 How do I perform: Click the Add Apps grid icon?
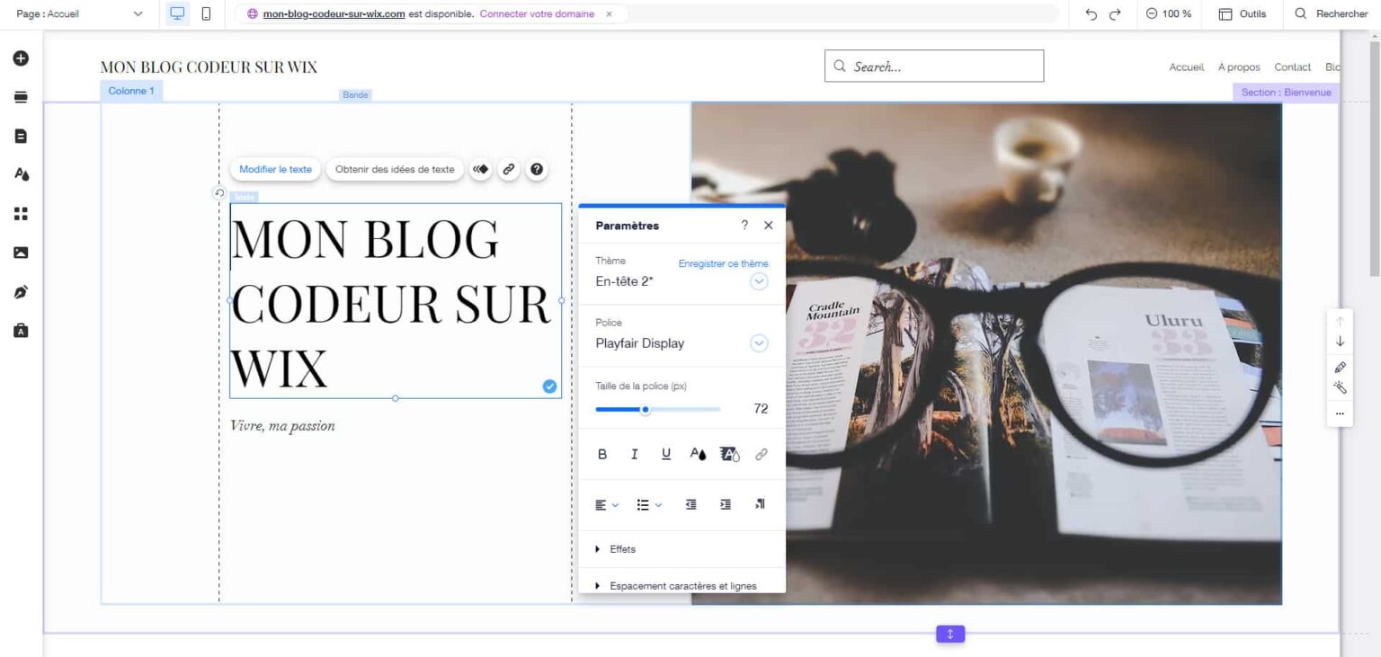click(x=21, y=214)
